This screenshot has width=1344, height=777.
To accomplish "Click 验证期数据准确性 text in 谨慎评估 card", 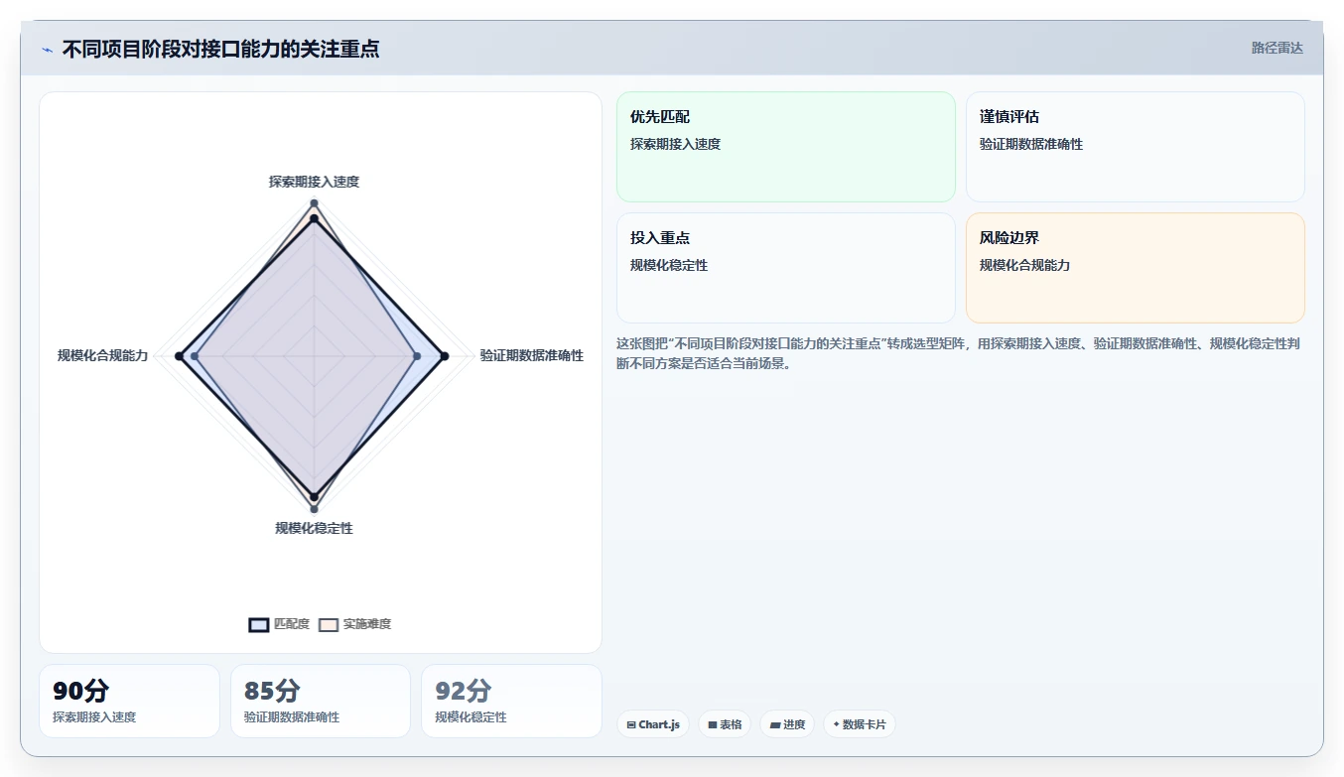I will 1031,144.
